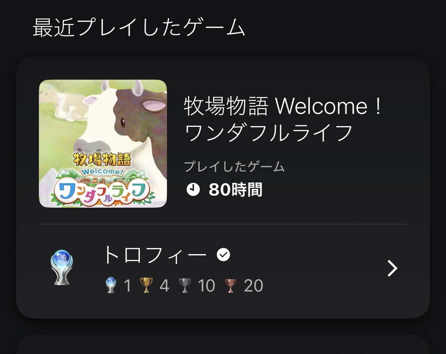The width and height of the screenshot is (446, 354).
Task: Click the silver trophy icon
Action: 184,285
